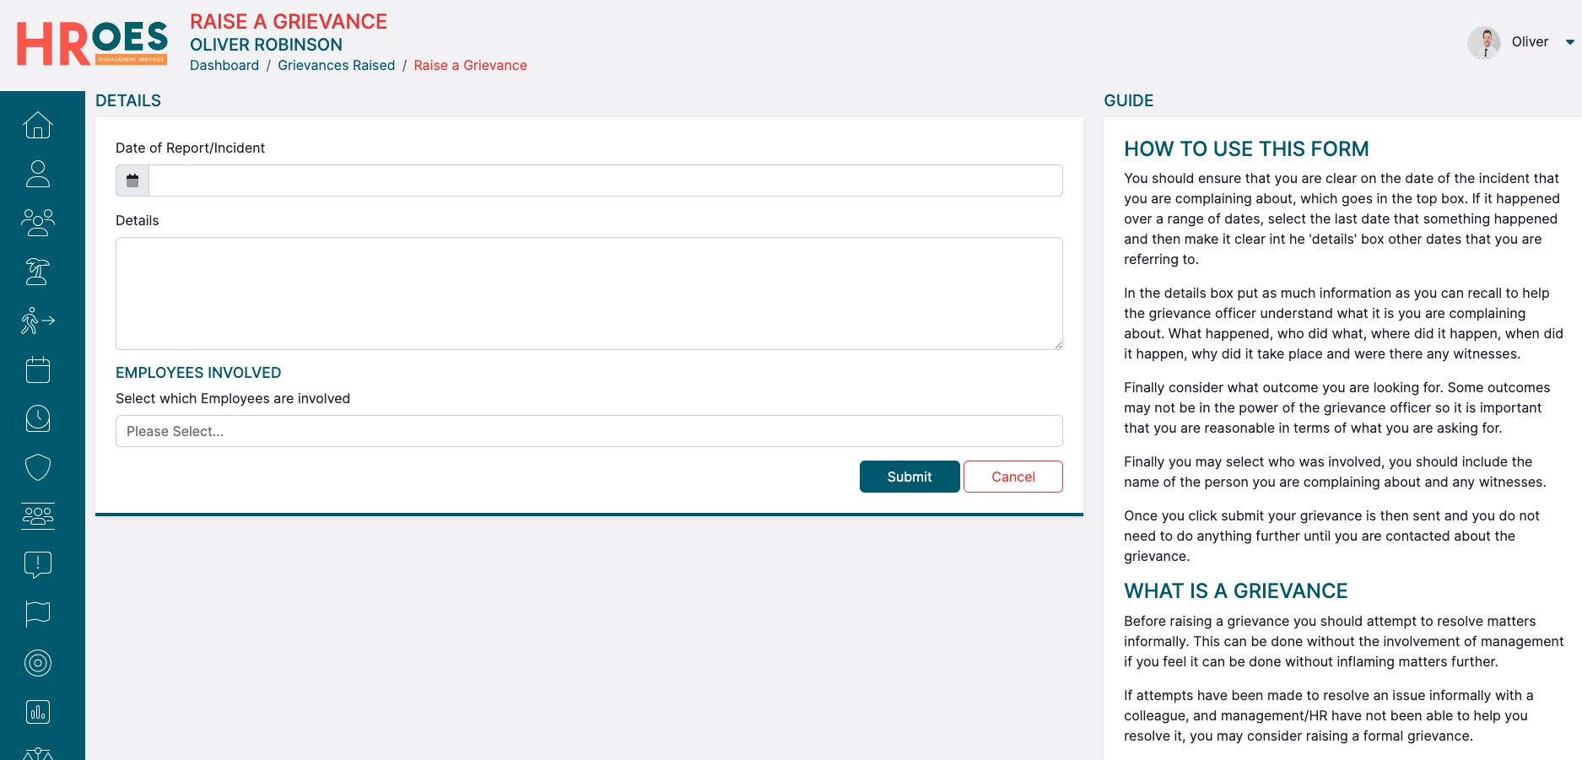Screen dimensions: 1582x760
Task: Click the single person profile sidebar icon
Action: click(x=38, y=174)
